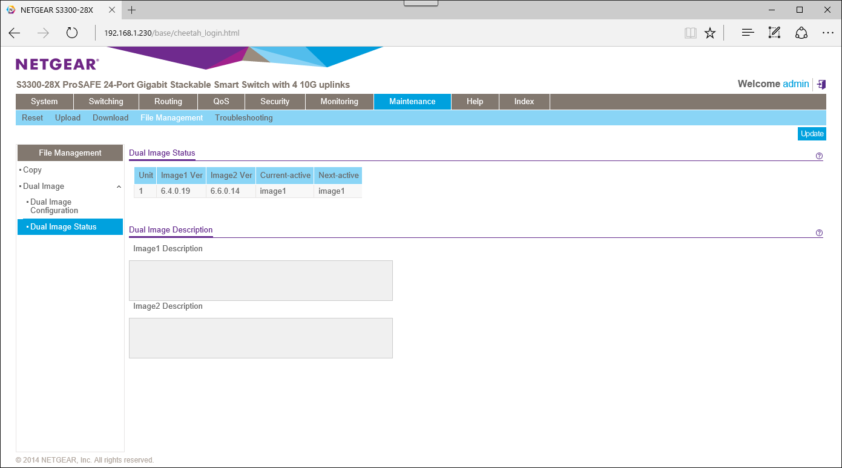Click the Dual Image Description section heading
The image size is (842, 468).
[171, 230]
